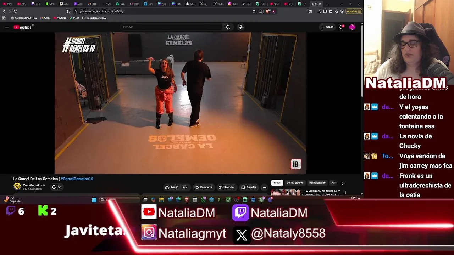Click the Compartir share button

pos(203,187)
